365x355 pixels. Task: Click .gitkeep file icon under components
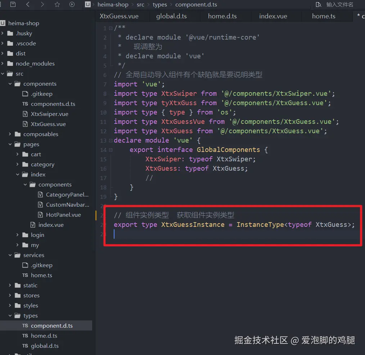click(25, 94)
